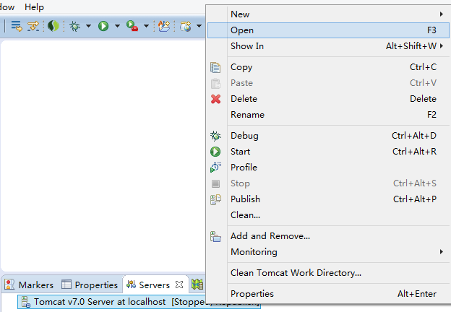The width and height of the screenshot is (451, 312).
Task: Click the Copy icon in context menu
Action: 215,67
